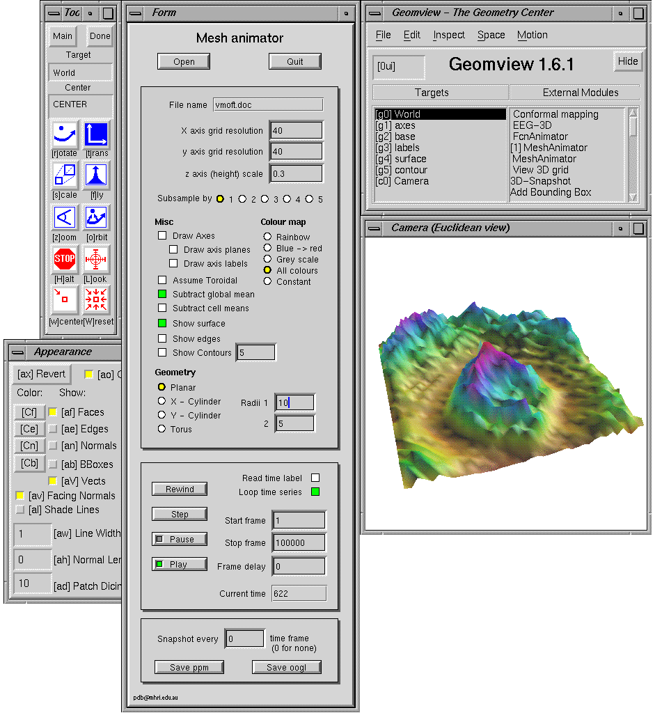Select the translate tool icon
Image resolution: width=662 pixels, height=713 pixels.
[x=97, y=134]
